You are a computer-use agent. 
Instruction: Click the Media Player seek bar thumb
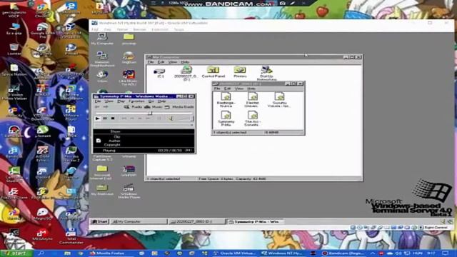150,113
